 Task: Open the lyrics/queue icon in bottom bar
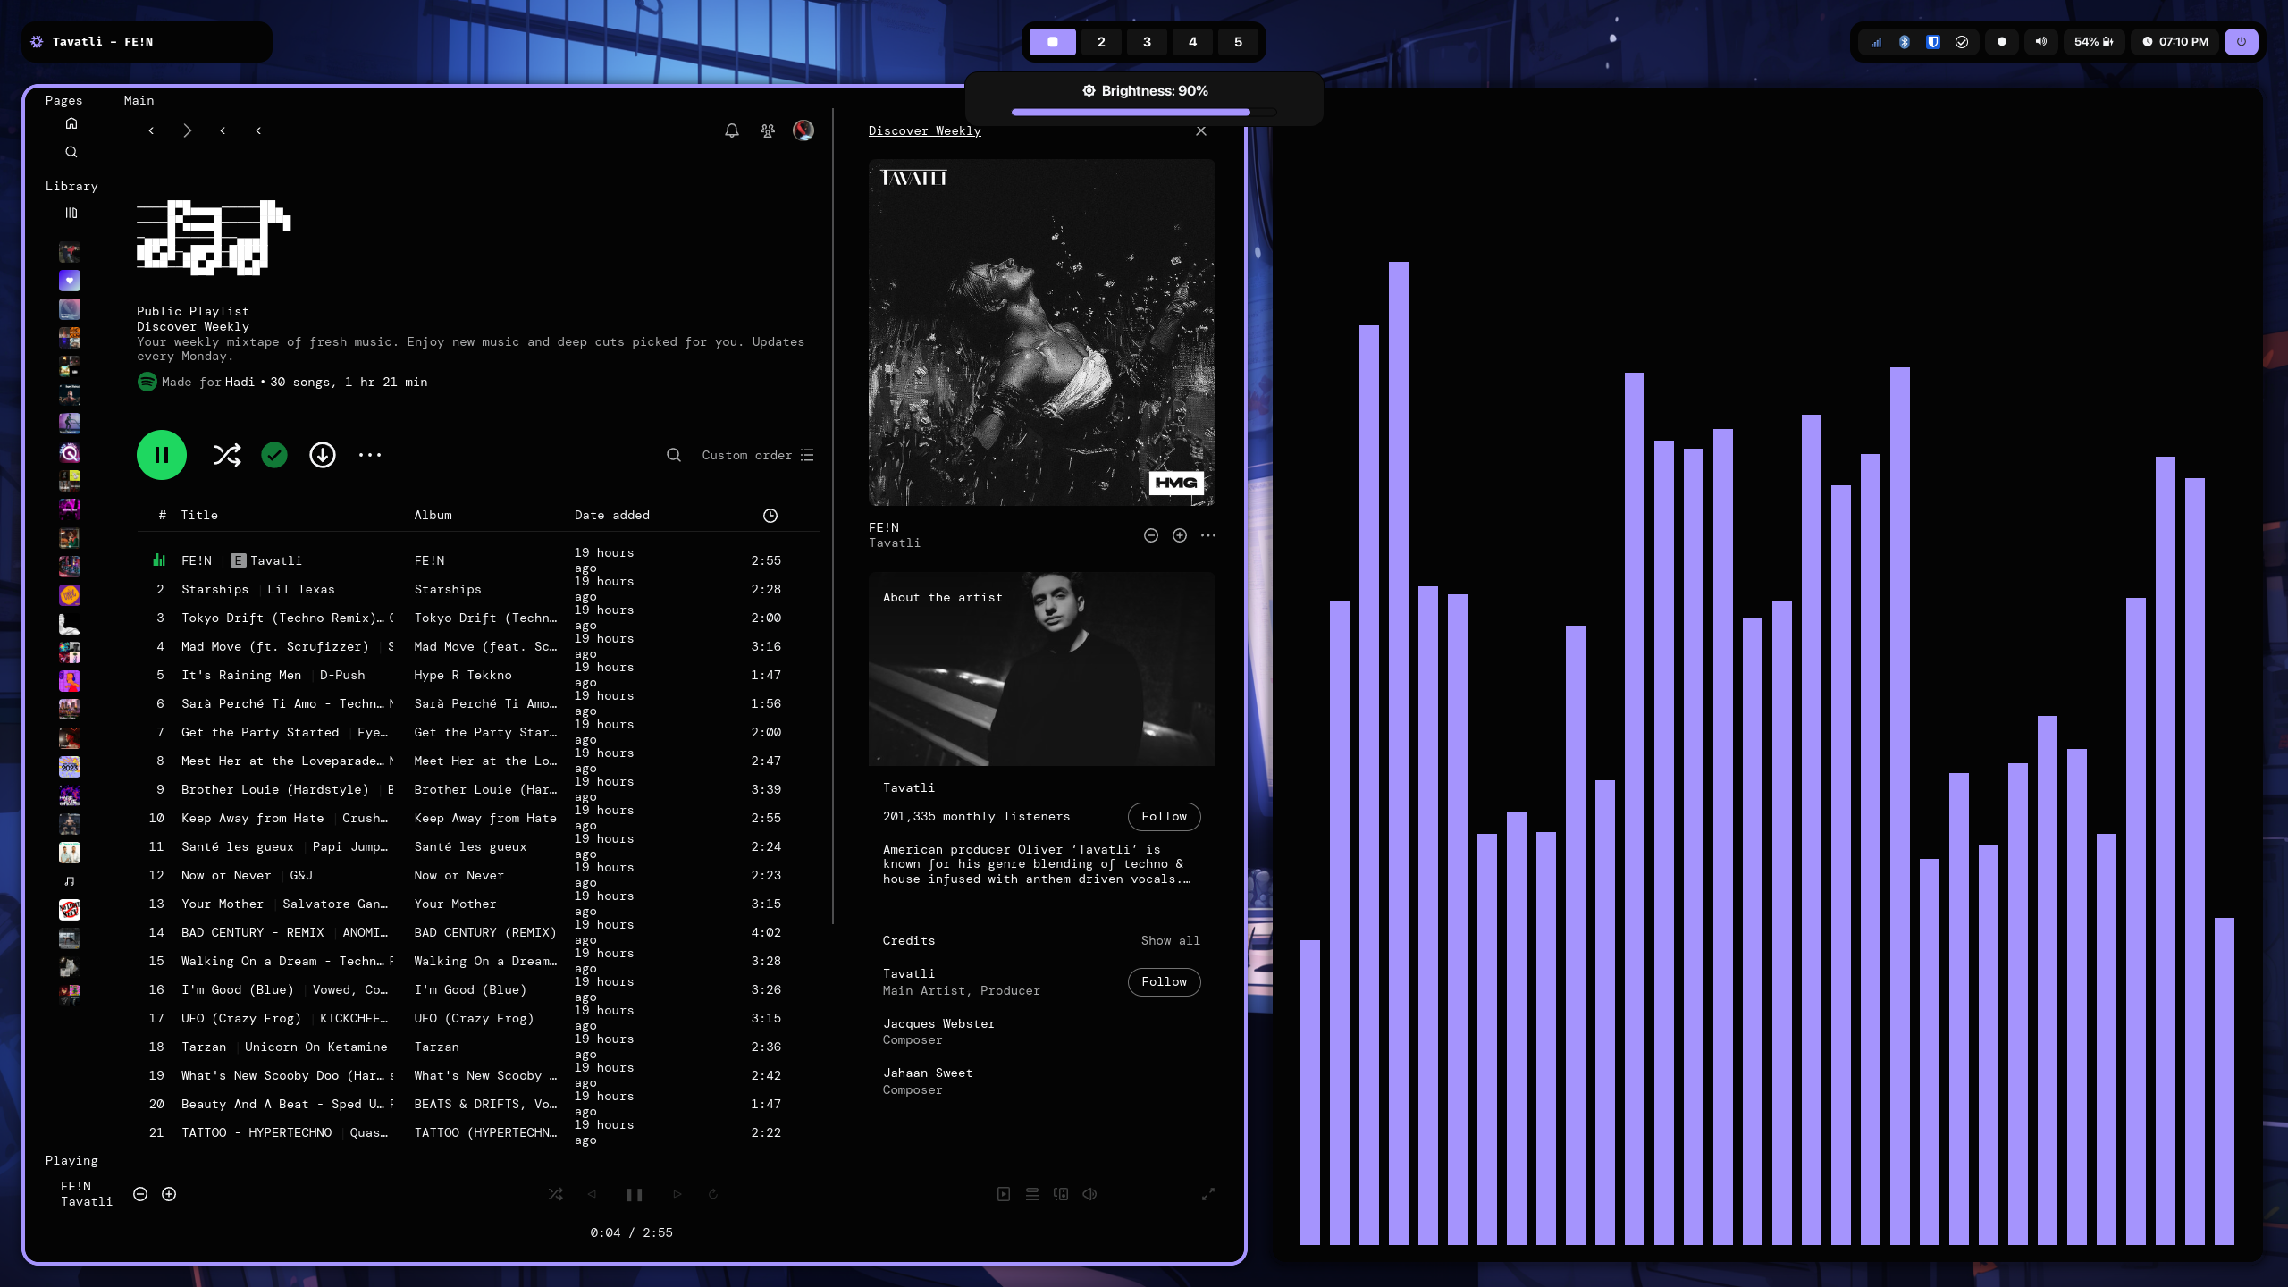click(1032, 1194)
